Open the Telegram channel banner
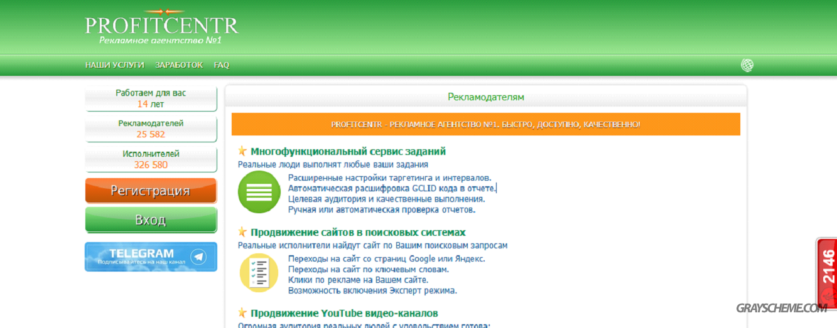Screen dimensions: 837x328 point(151,257)
